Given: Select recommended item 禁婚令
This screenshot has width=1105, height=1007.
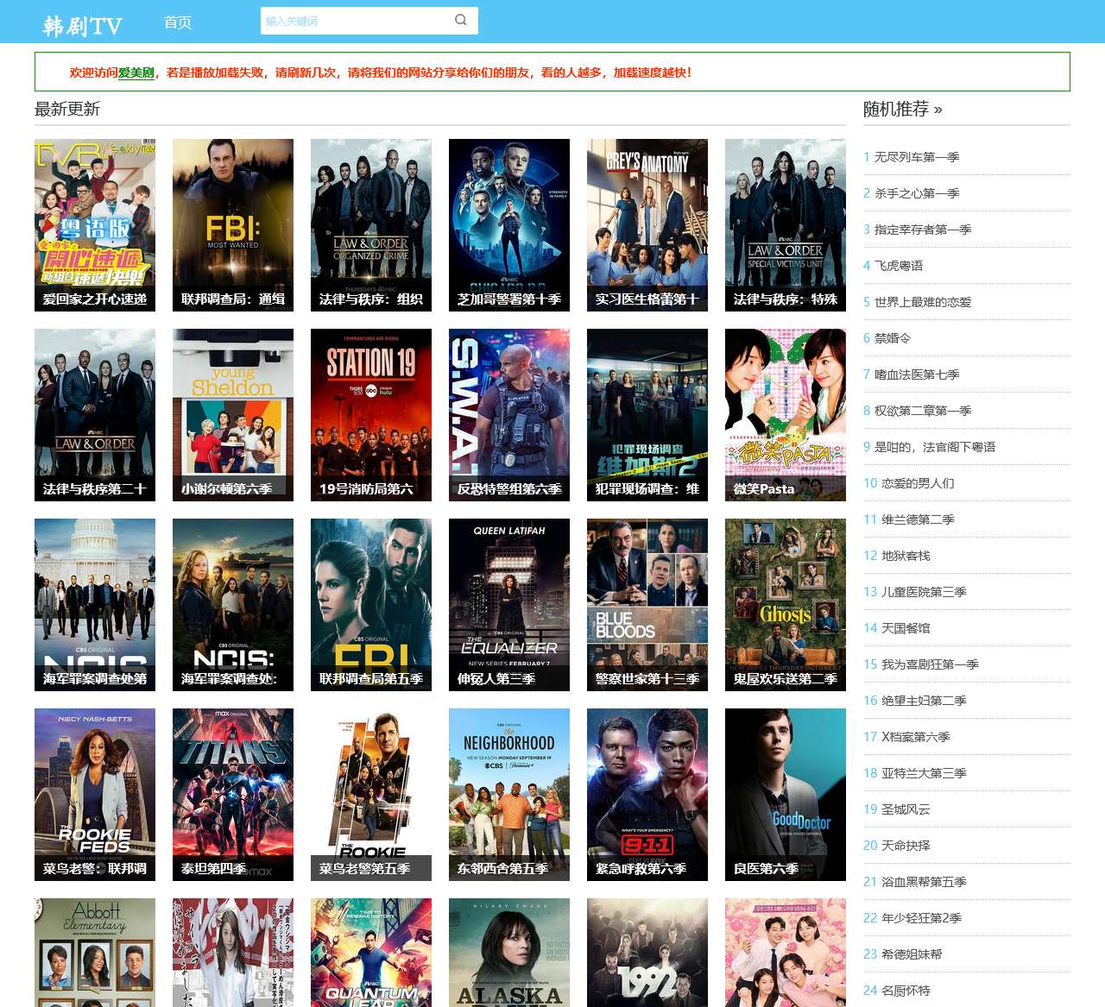Looking at the screenshot, I should tap(893, 338).
